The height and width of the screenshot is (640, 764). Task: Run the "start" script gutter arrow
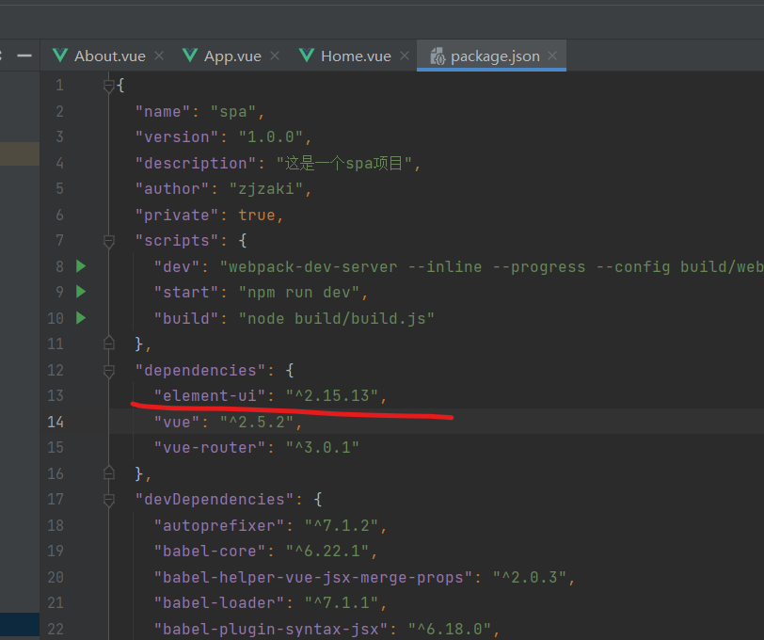coord(81,292)
